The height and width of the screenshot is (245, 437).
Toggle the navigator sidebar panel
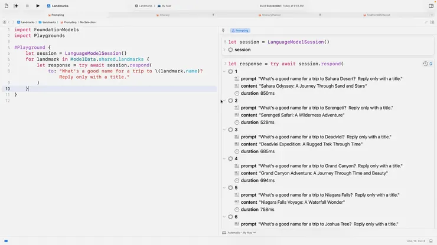pyautogui.click(x=5, y=6)
